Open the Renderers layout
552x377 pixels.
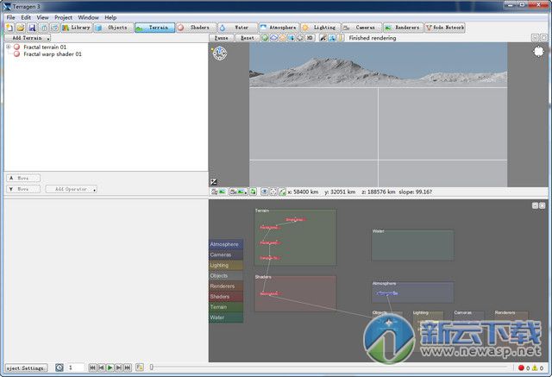click(x=403, y=28)
